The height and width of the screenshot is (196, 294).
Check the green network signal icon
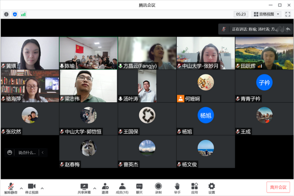pos(23,14)
